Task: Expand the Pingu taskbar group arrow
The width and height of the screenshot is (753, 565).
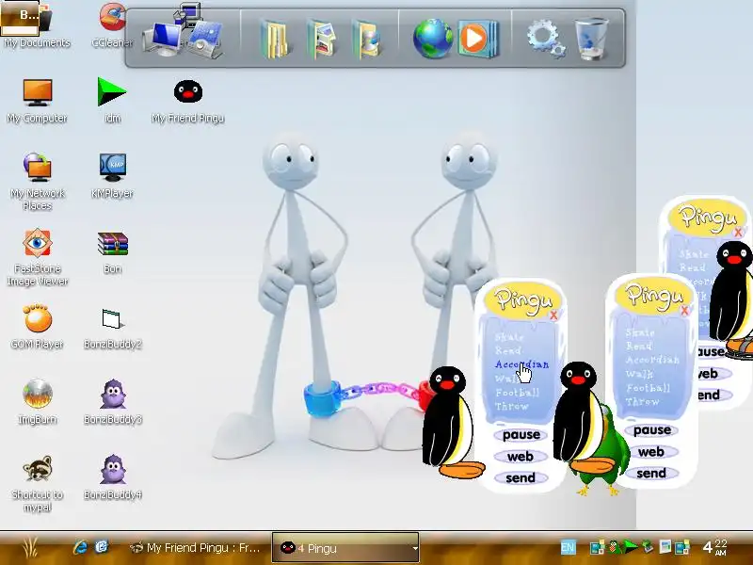Action: (x=414, y=548)
